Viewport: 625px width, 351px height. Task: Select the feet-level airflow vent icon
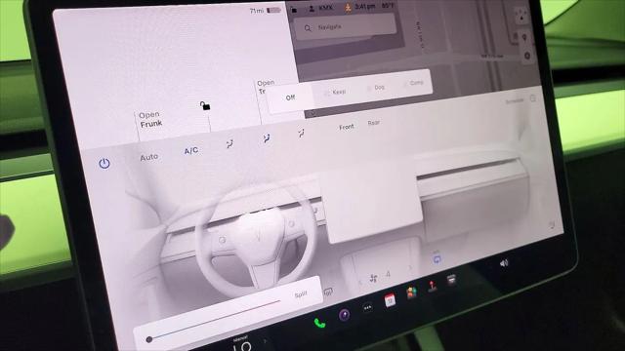coord(302,134)
